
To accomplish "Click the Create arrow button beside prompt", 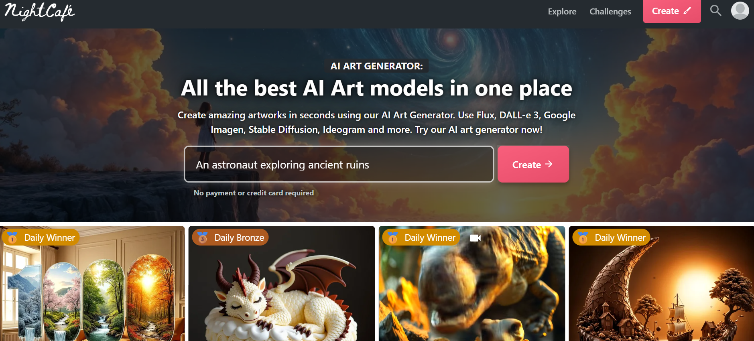I will [533, 164].
